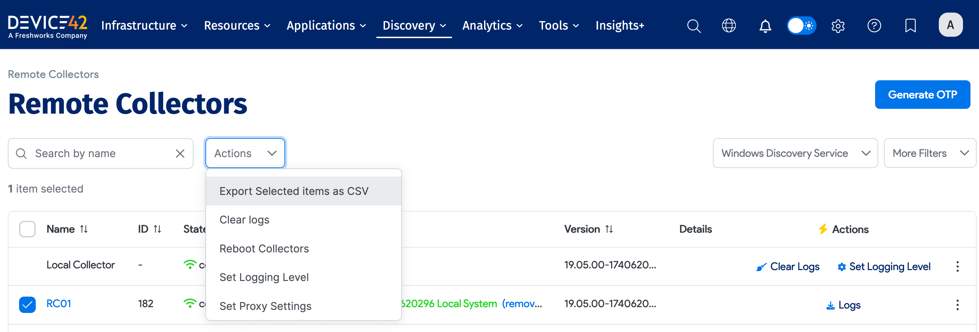Open the Actions dropdown
Screen dimensions: 979x332
(x=244, y=153)
